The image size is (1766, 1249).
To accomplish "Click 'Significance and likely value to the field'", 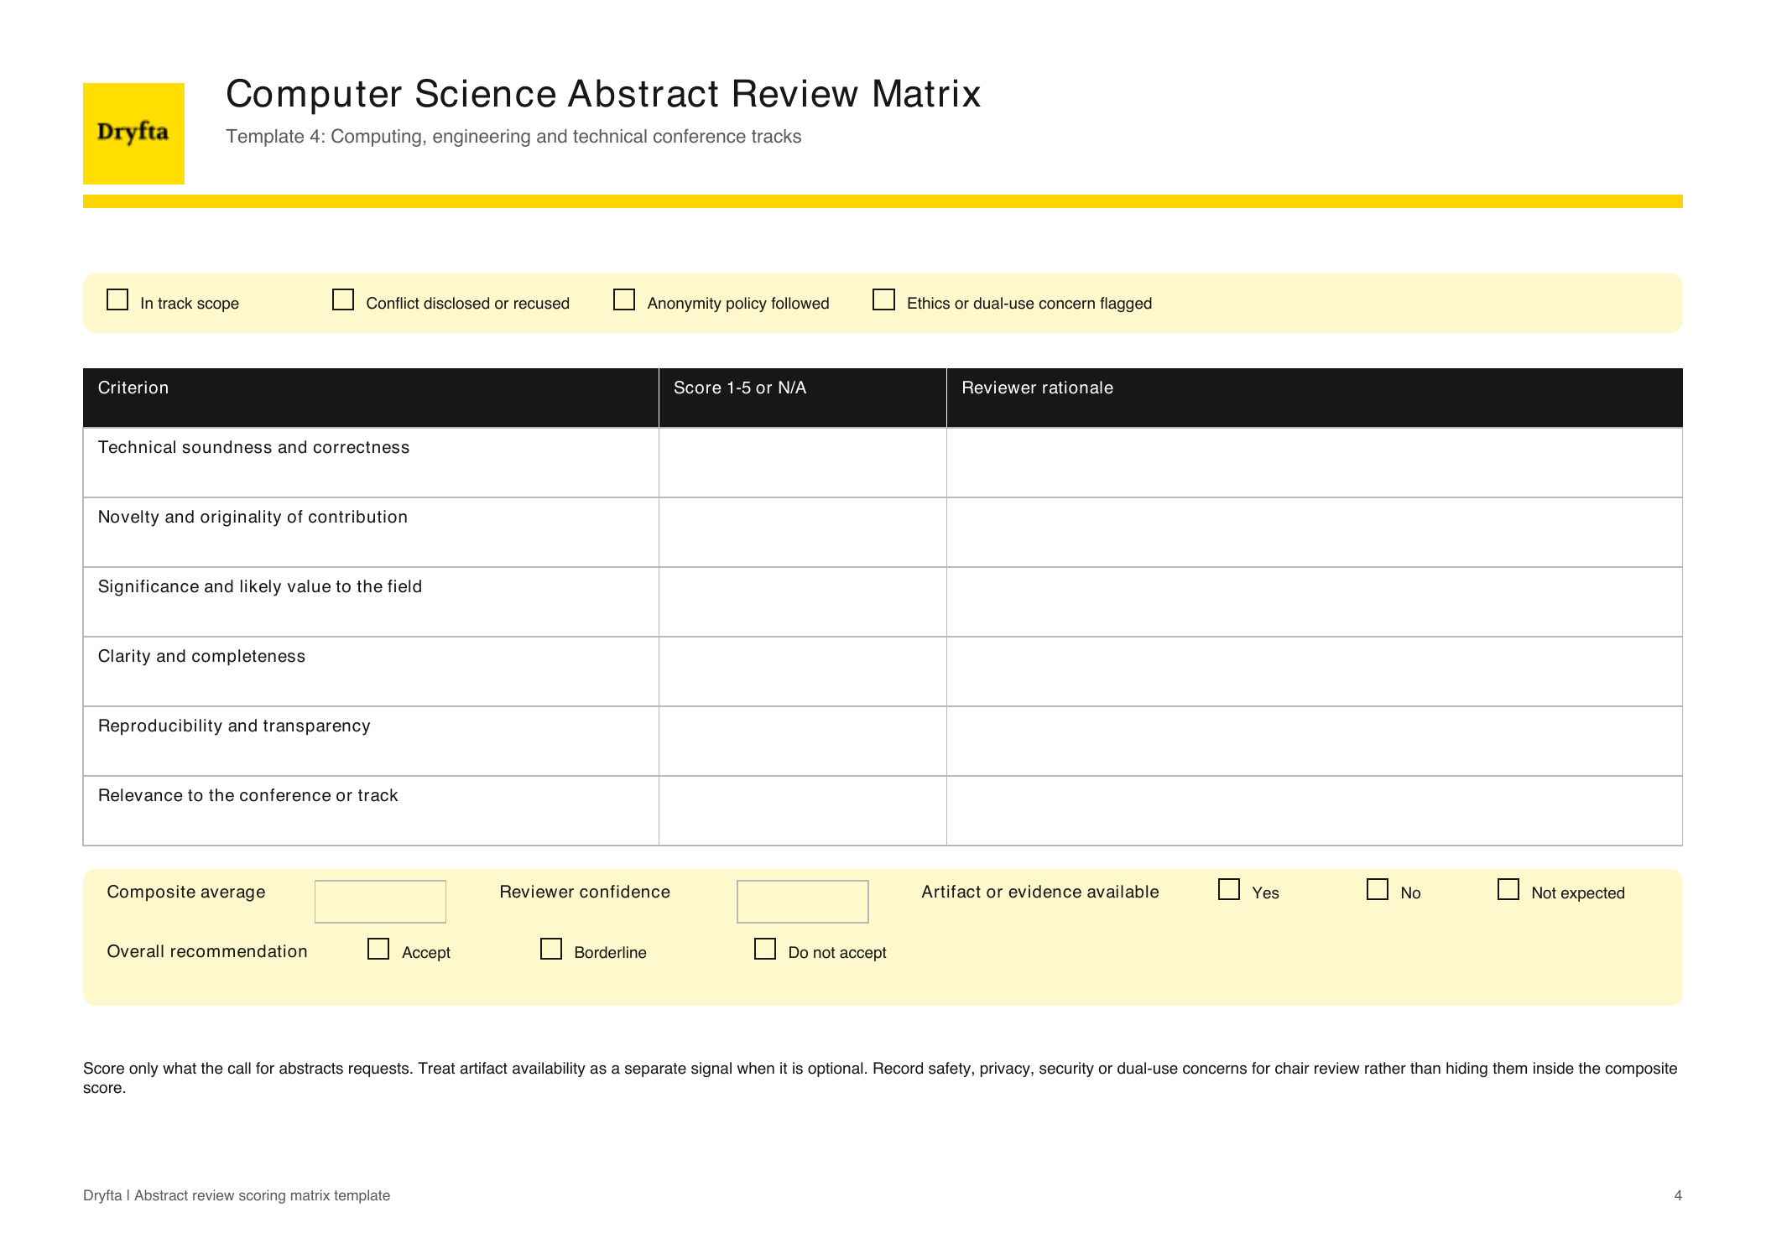I will coord(260,587).
